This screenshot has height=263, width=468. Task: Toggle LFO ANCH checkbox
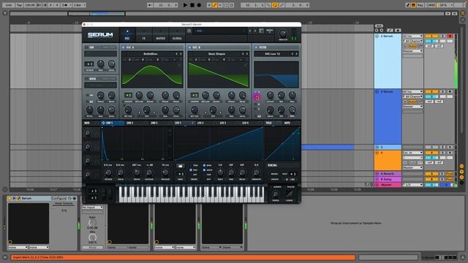(x=204, y=170)
